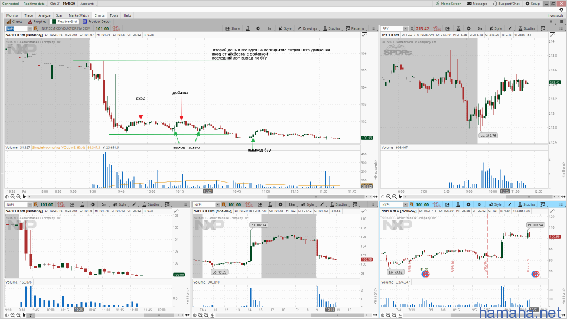
Task: Click the gear icon below the Setup button
Action: [561, 10]
